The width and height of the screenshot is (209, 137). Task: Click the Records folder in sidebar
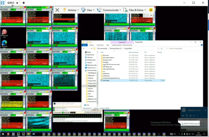pos(90,89)
